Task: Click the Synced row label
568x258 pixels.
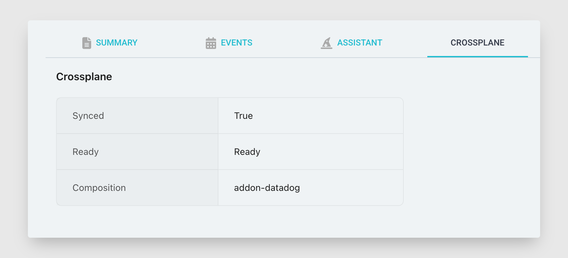Action: pyautogui.click(x=88, y=116)
